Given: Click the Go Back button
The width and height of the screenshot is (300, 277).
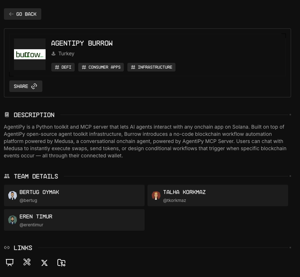Looking at the screenshot, I should [x=23, y=14].
